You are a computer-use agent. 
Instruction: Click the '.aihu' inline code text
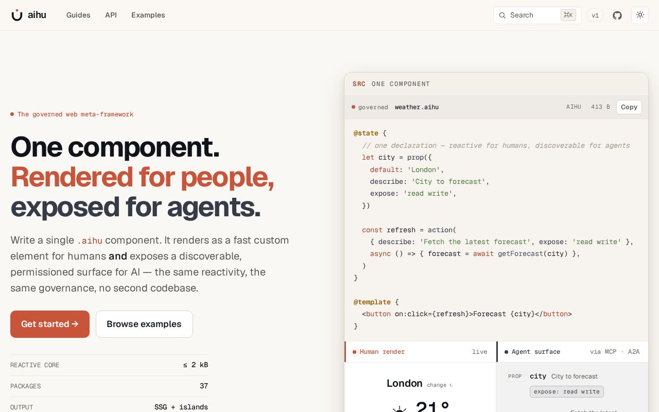[x=90, y=241]
